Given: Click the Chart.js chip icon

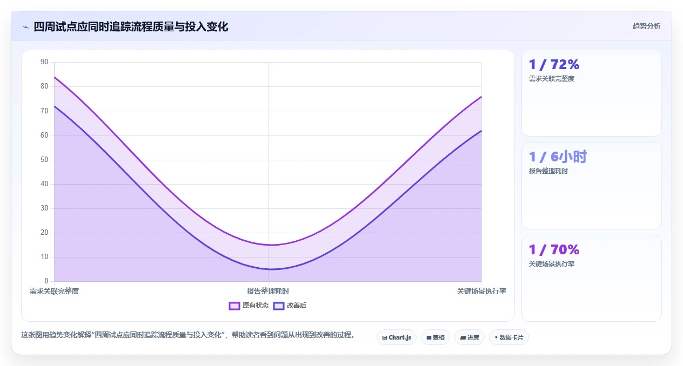Looking at the screenshot, I should tap(384, 337).
